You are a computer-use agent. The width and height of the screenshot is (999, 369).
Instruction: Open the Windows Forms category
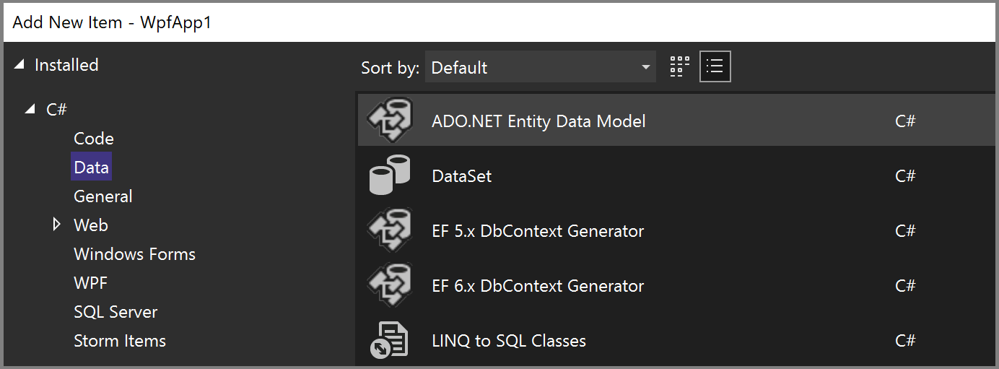coord(134,253)
